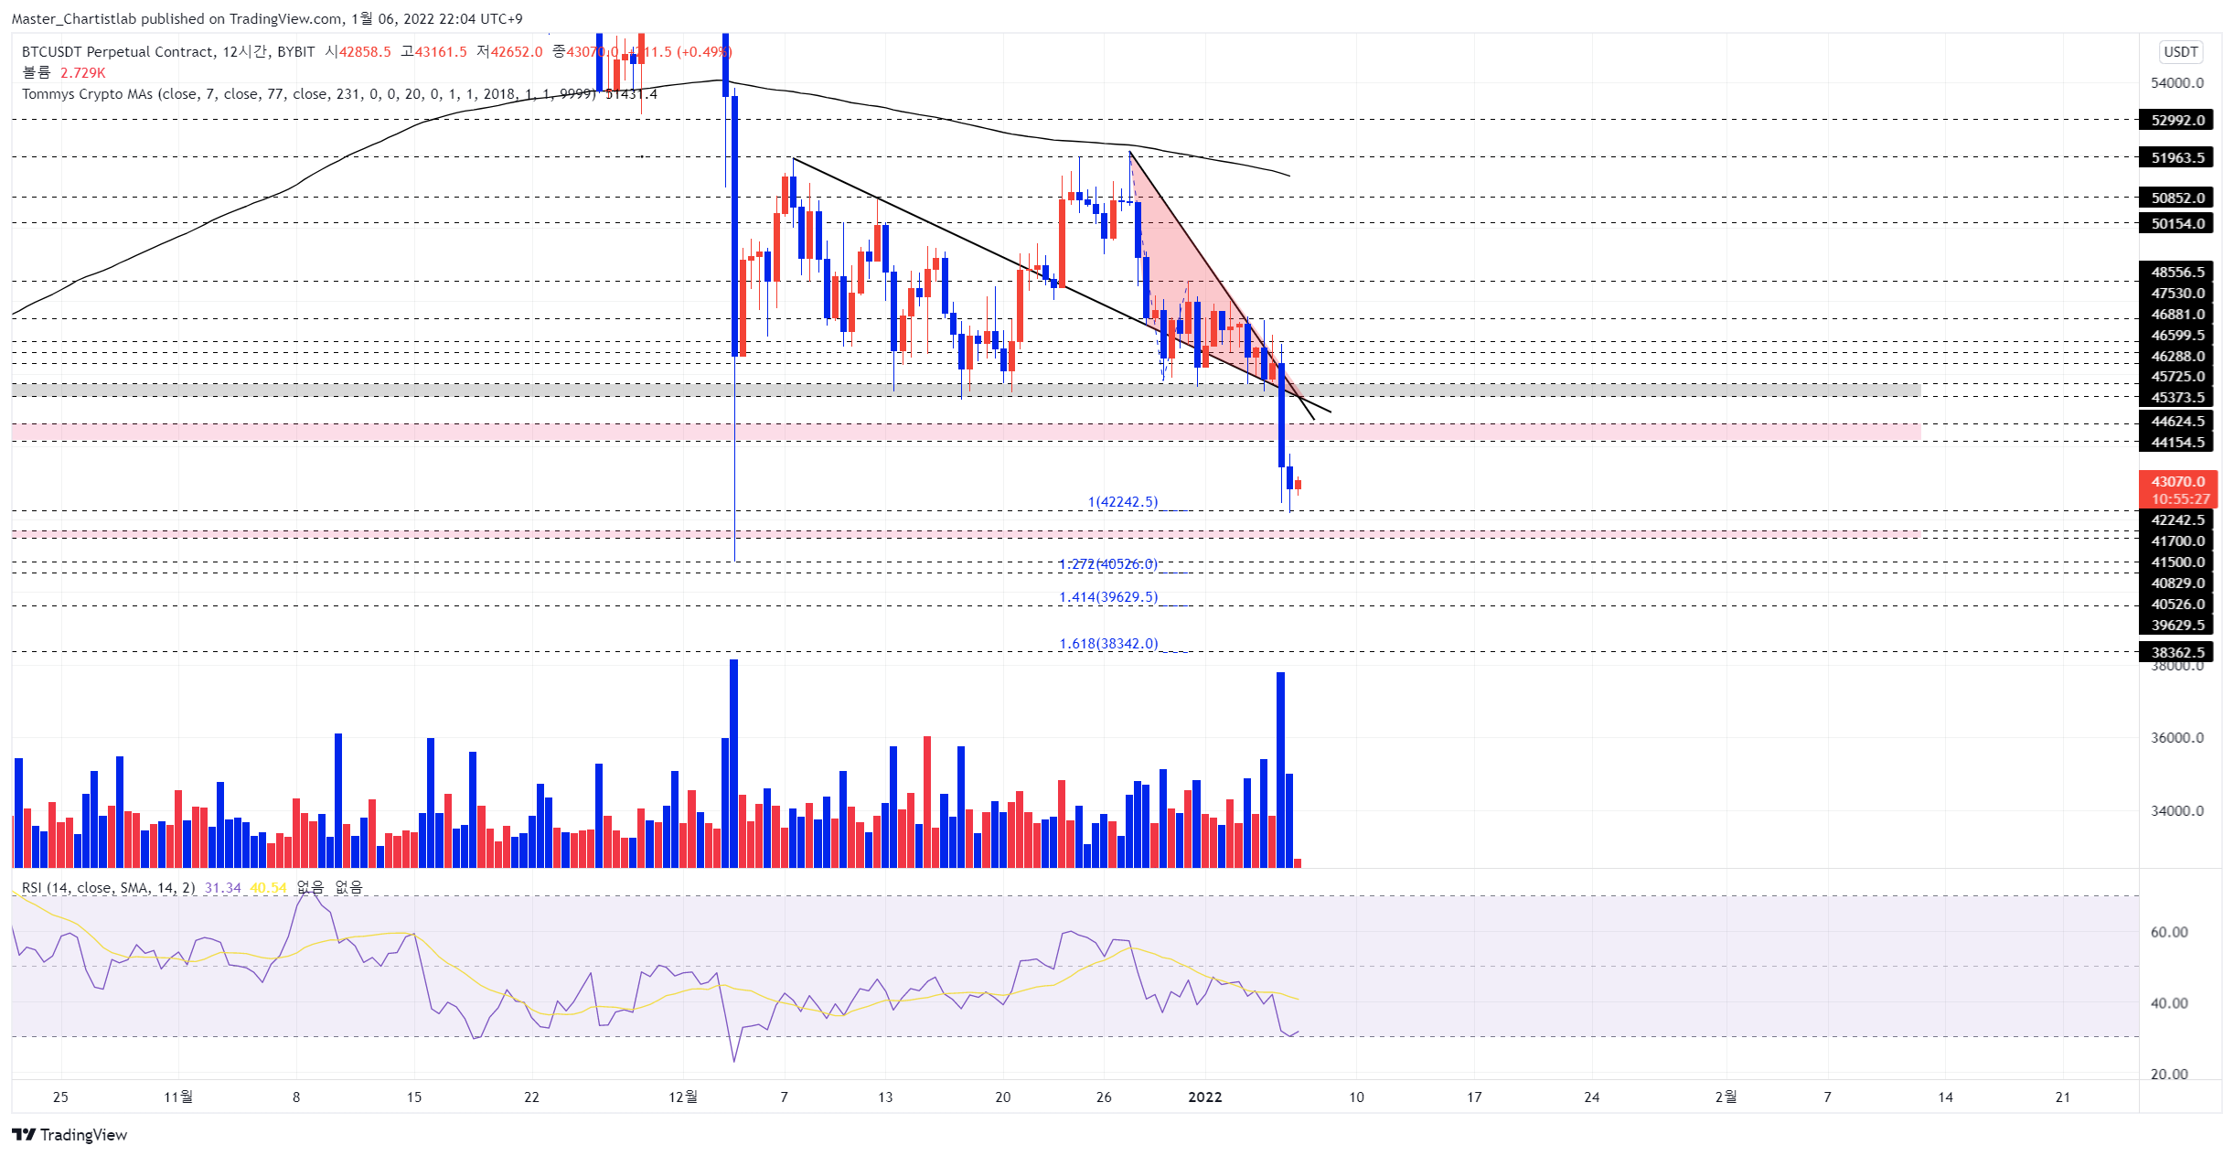This screenshot has width=2234, height=1156.
Task: Select the 50154.0 price level label
Action: (x=2176, y=223)
